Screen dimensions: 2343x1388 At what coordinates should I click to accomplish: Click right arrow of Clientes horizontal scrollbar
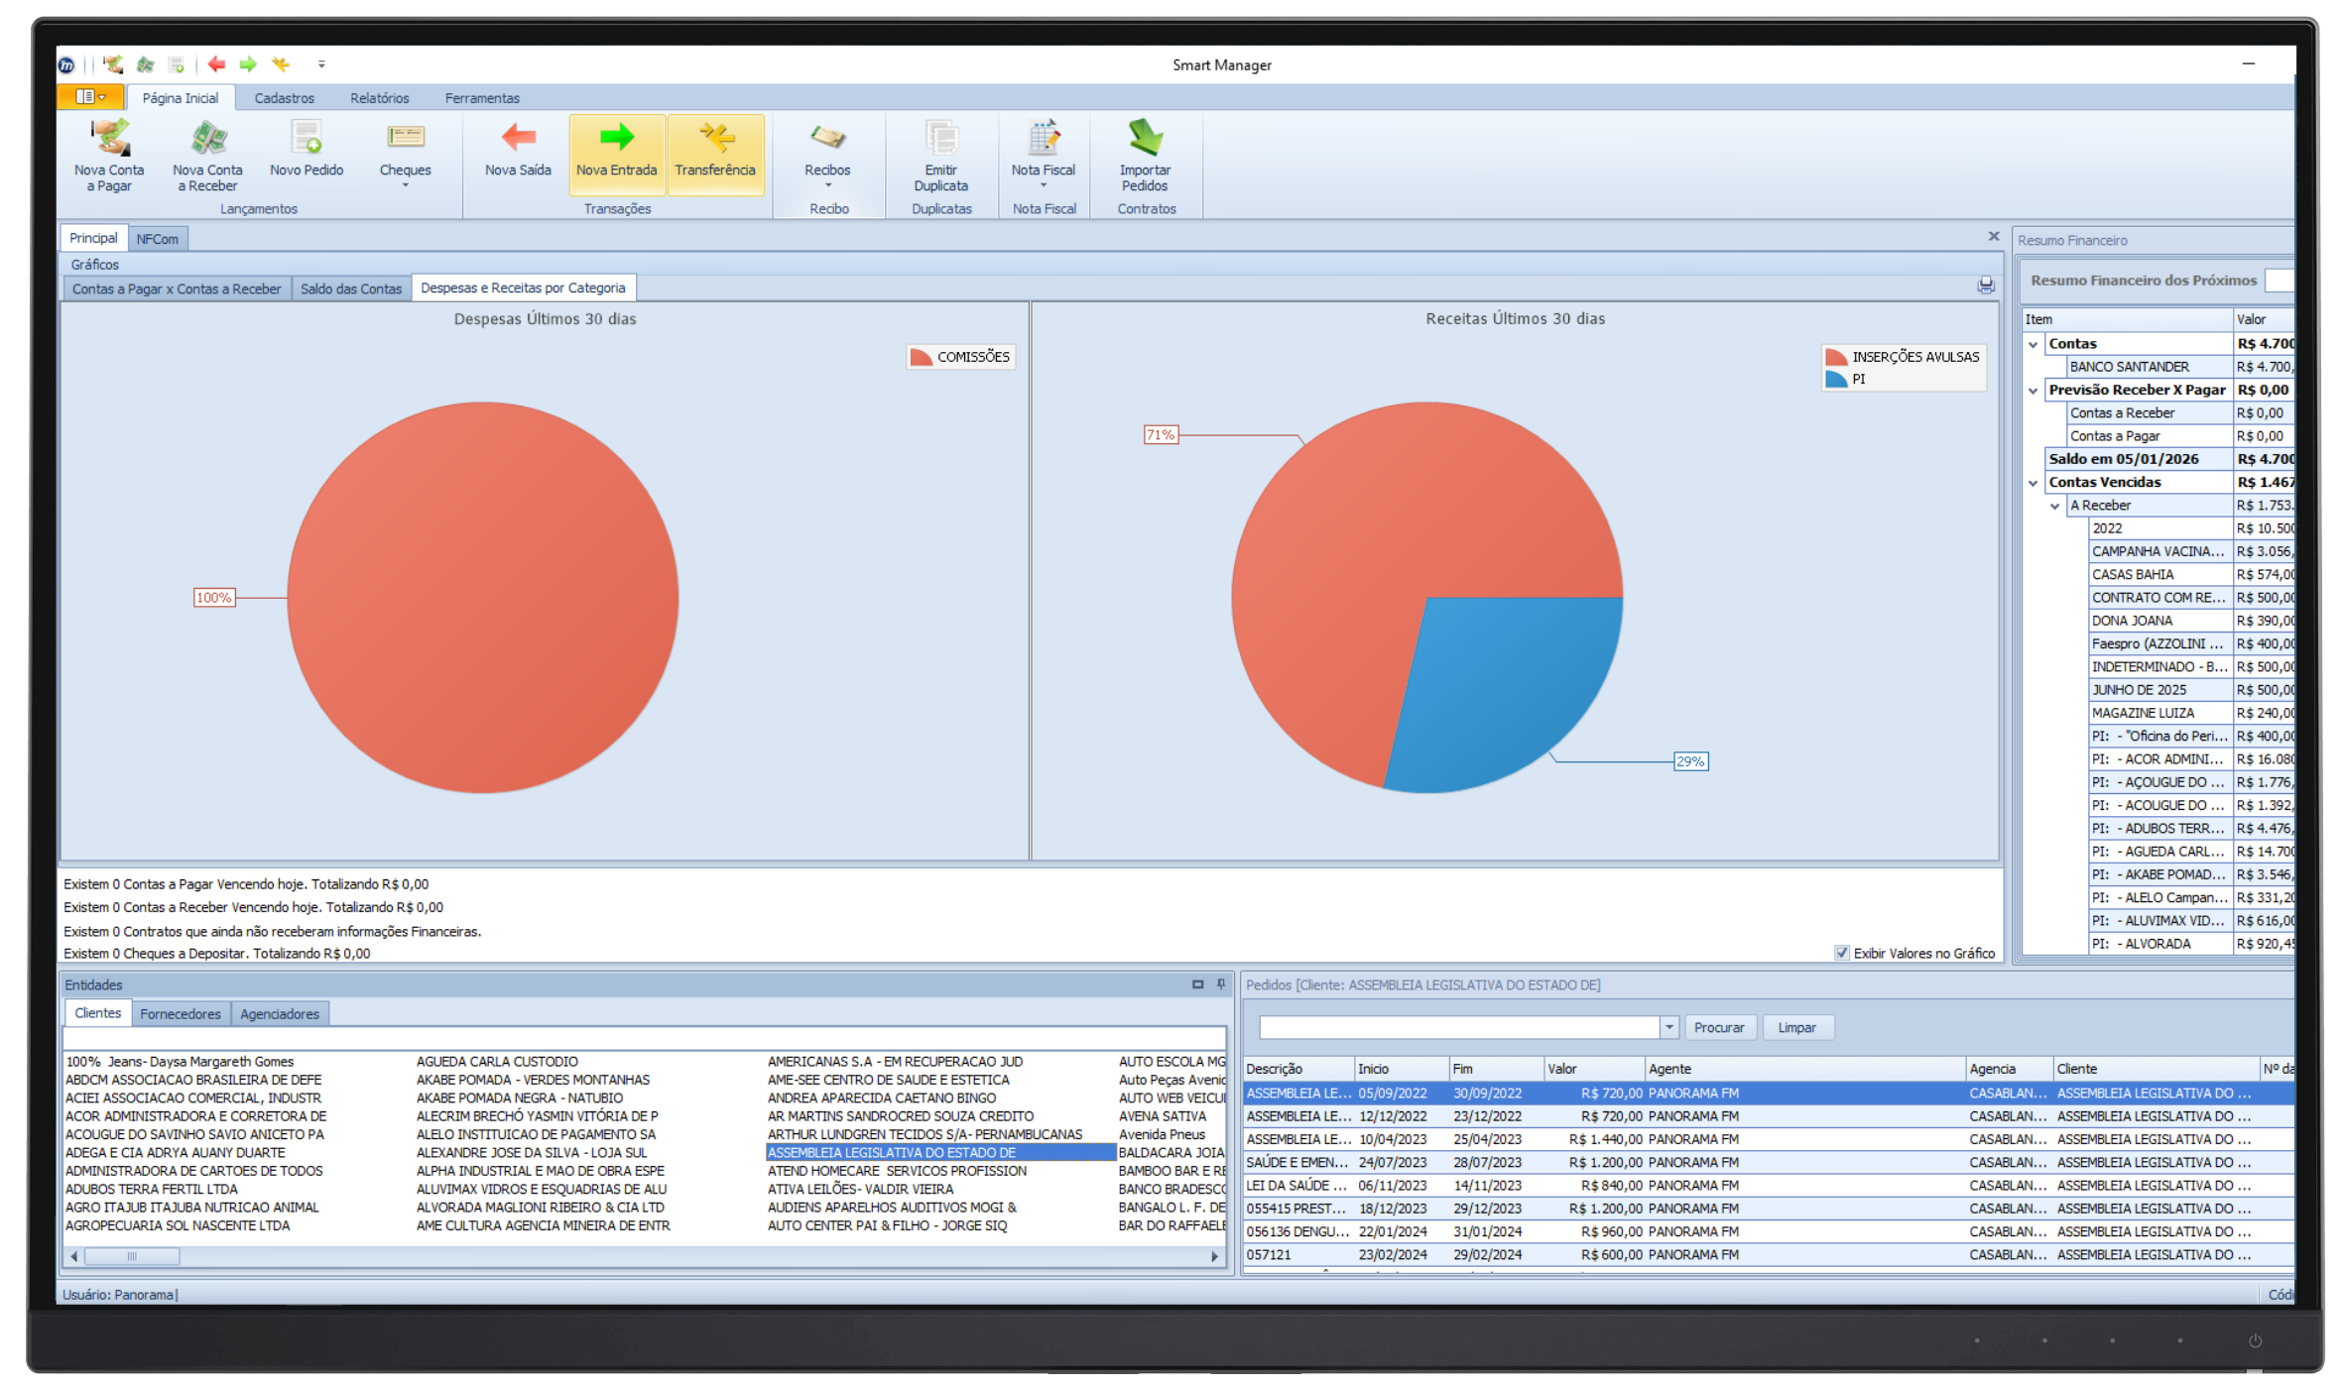1215,1257
